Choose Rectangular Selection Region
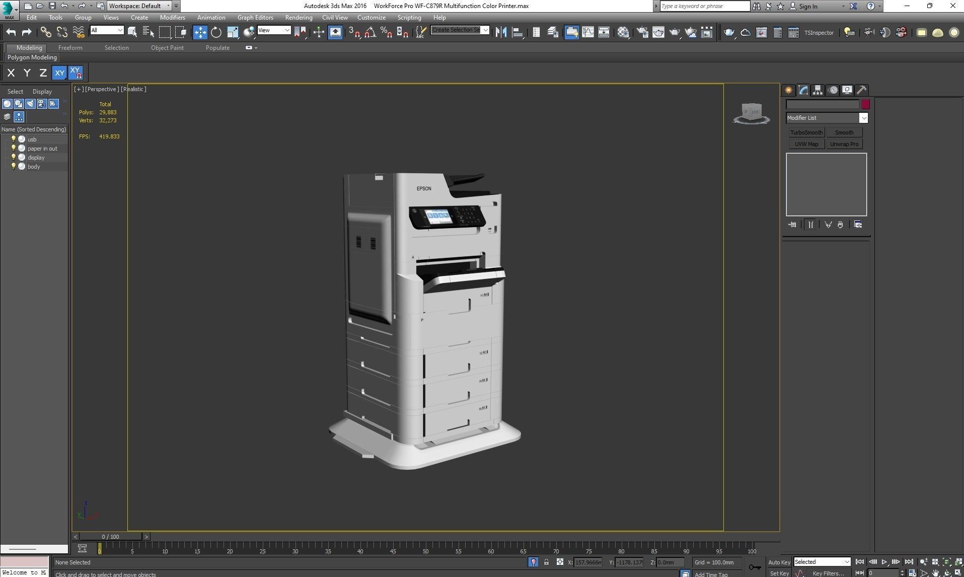The height and width of the screenshot is (577, 964). pos(165,32)
